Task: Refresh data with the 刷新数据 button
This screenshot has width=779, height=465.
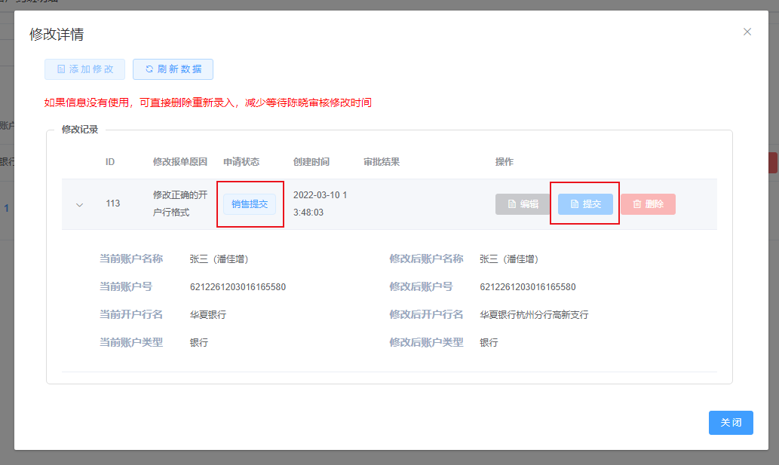Action: pos(173,69)
